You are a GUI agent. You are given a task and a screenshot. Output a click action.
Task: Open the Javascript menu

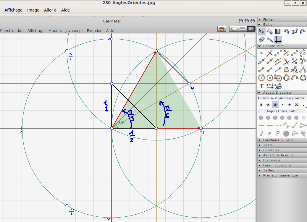74,30
